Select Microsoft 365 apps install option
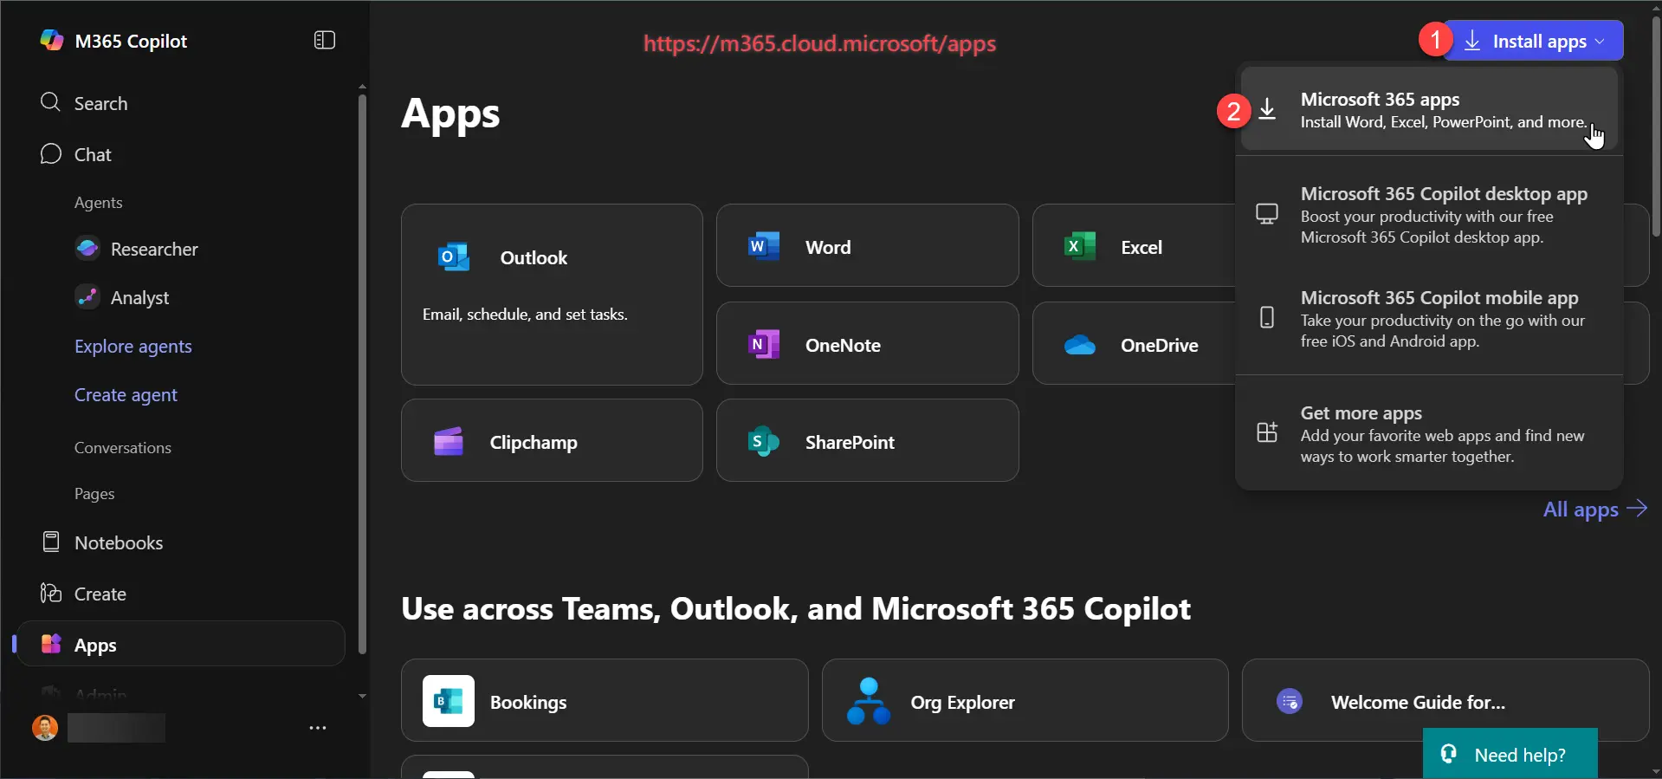Image resolution: width=1662 pixels, height=779 pixels. [1428, 110]
